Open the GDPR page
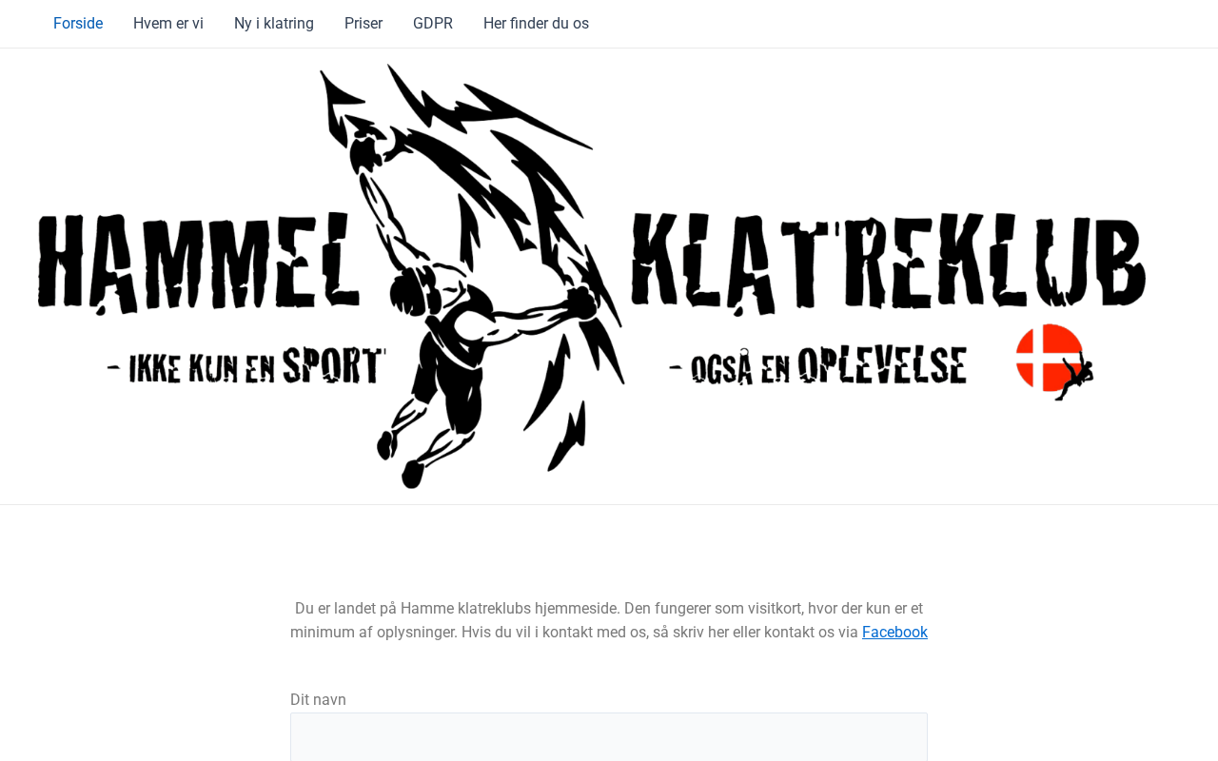Viewport: 1218px width, 761px height. pos(433,24)
